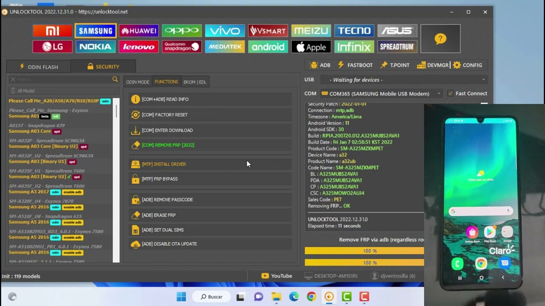Run [COM] FACTORY RESET

[x=210, y=115]
